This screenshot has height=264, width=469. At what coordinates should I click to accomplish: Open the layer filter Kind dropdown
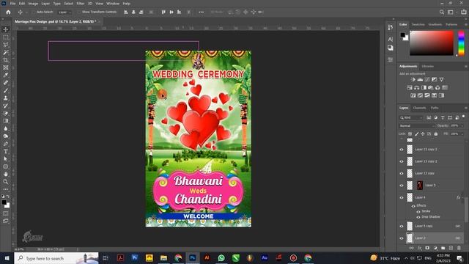[411, 117]
